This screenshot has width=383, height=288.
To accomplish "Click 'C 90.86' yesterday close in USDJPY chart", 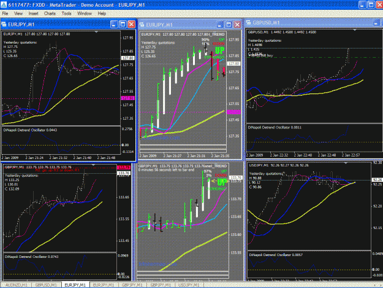I will 256,187.
